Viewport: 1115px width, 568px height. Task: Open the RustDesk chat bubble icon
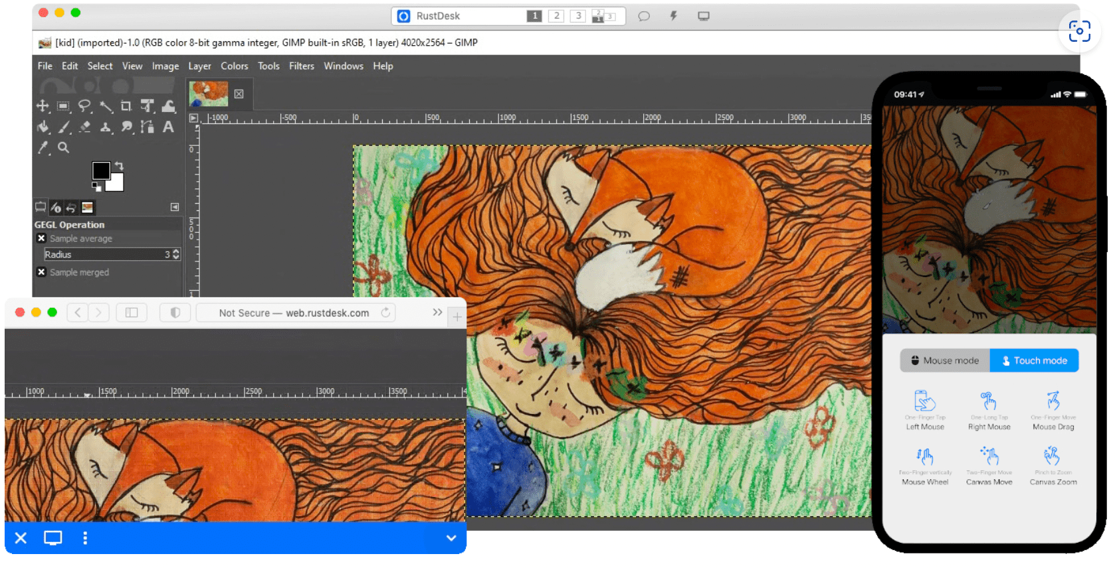pos(644,16)
